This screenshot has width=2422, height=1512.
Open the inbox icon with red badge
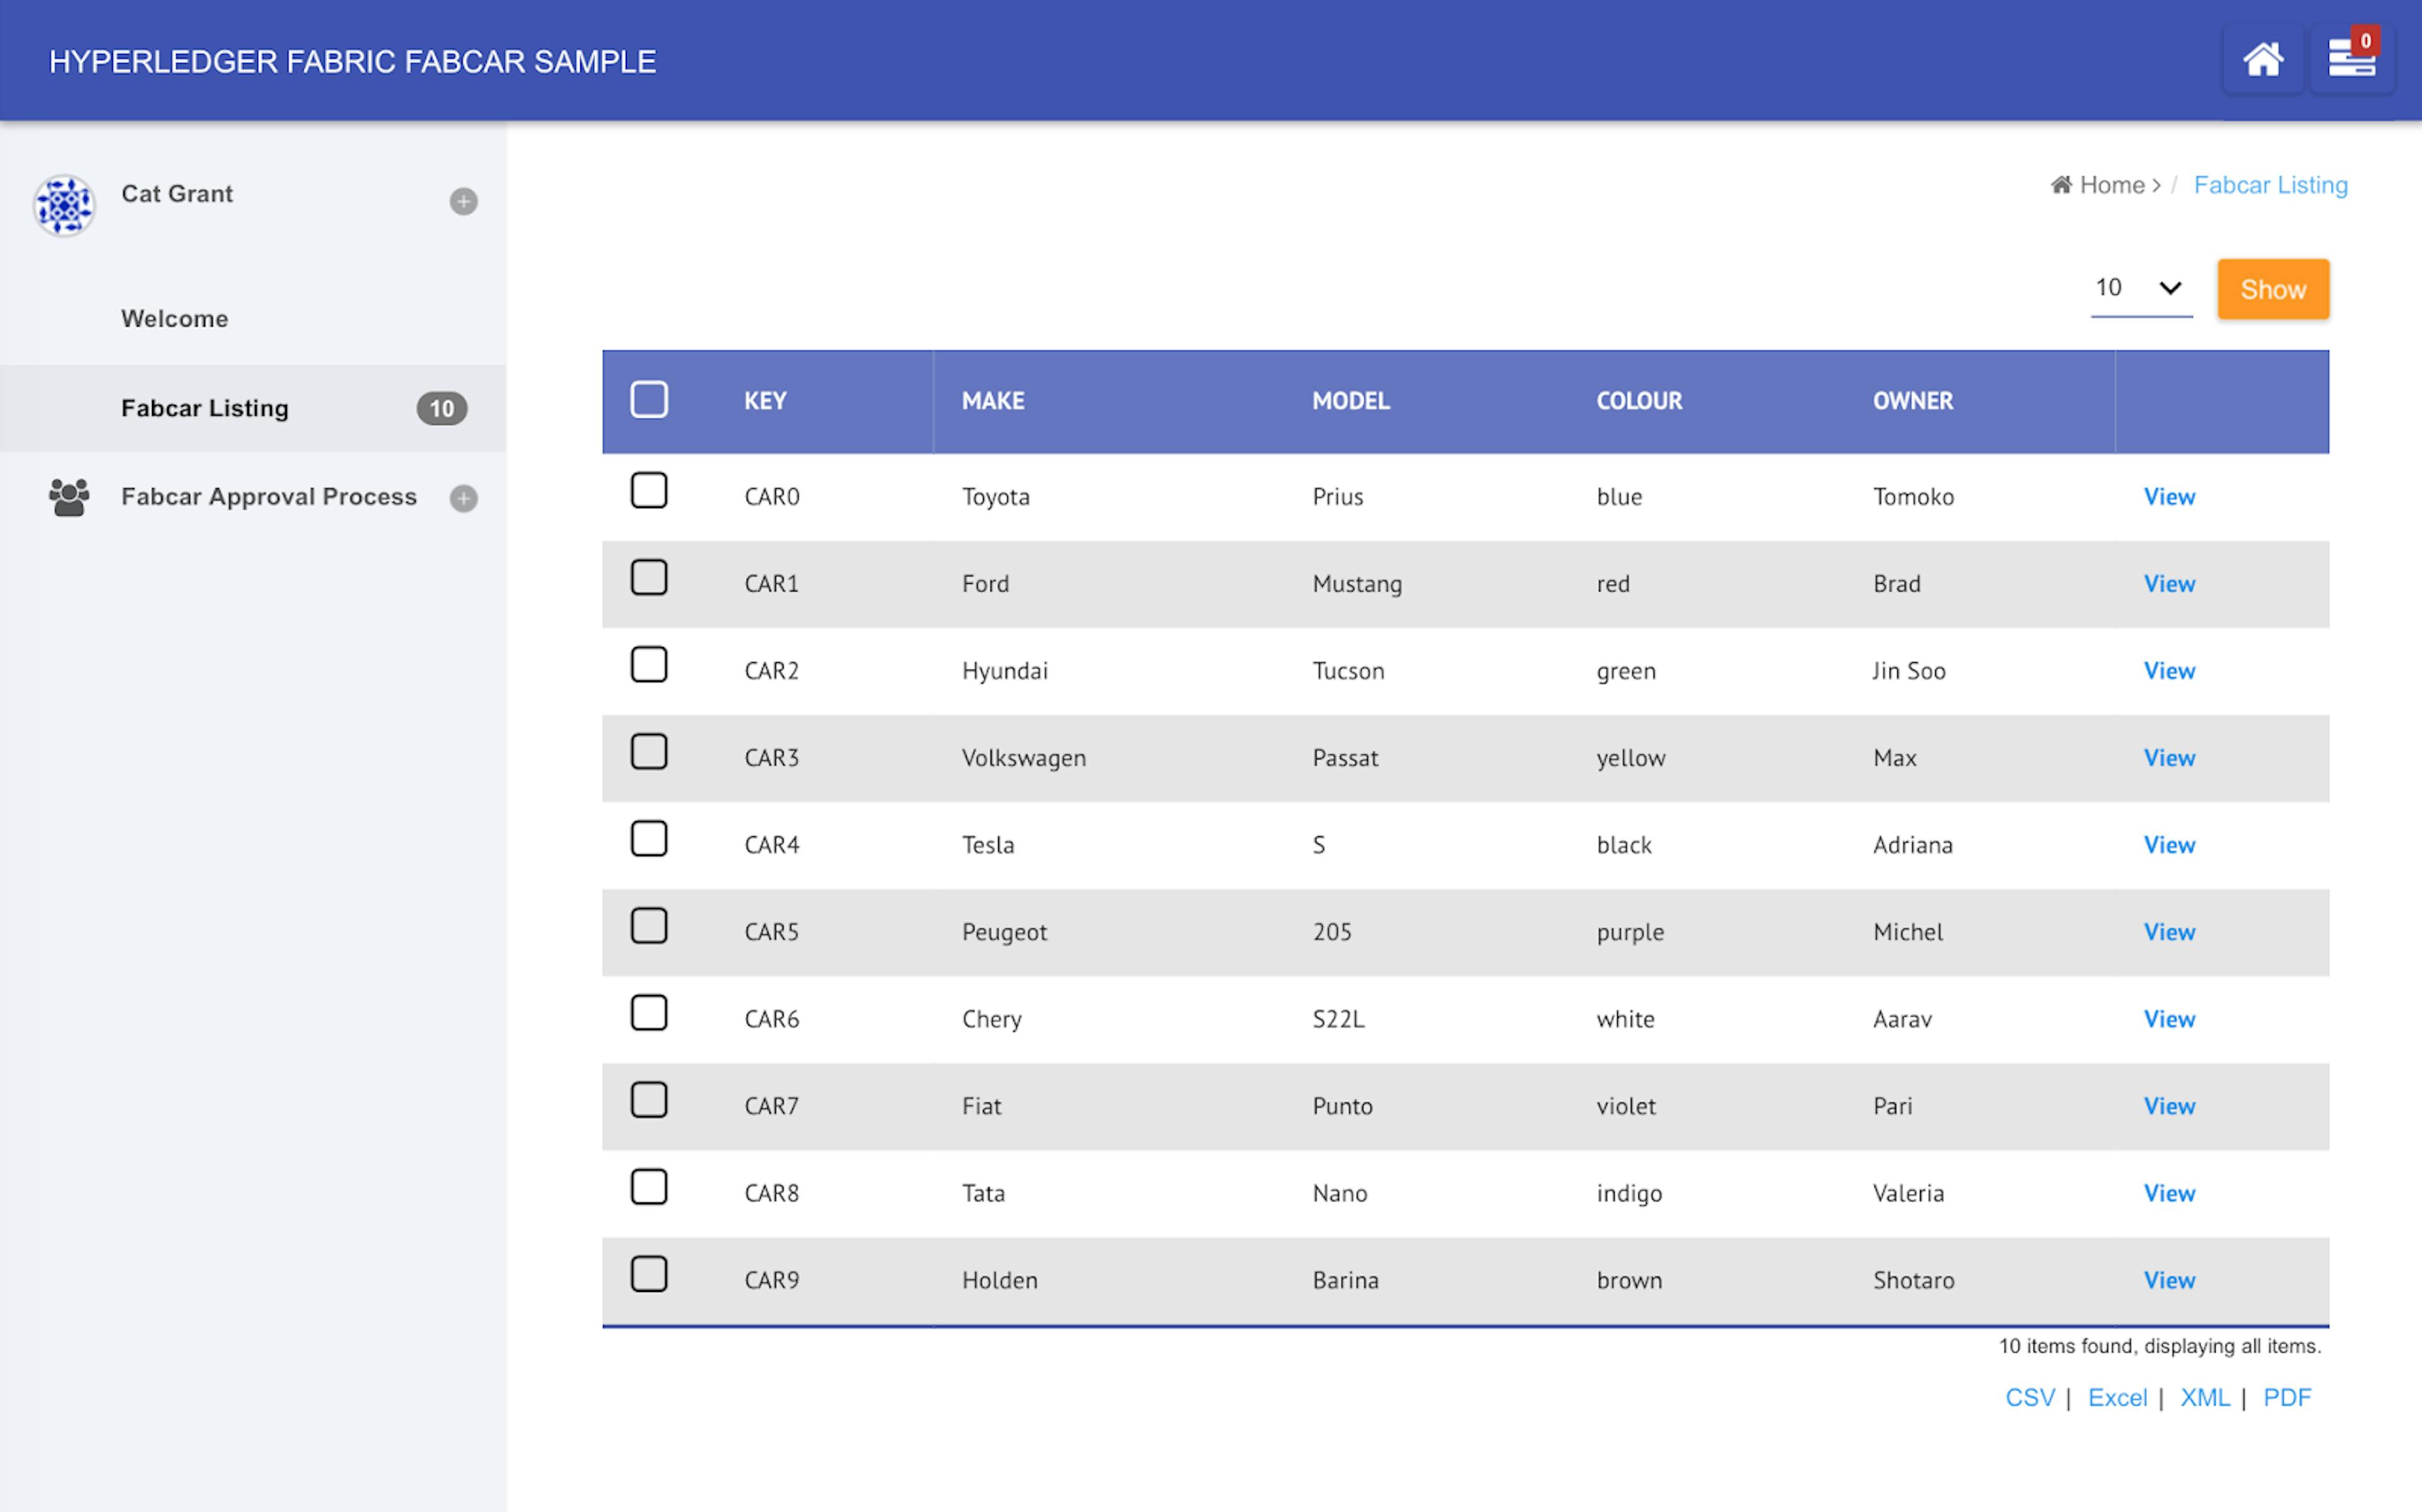pos(2351,60)
